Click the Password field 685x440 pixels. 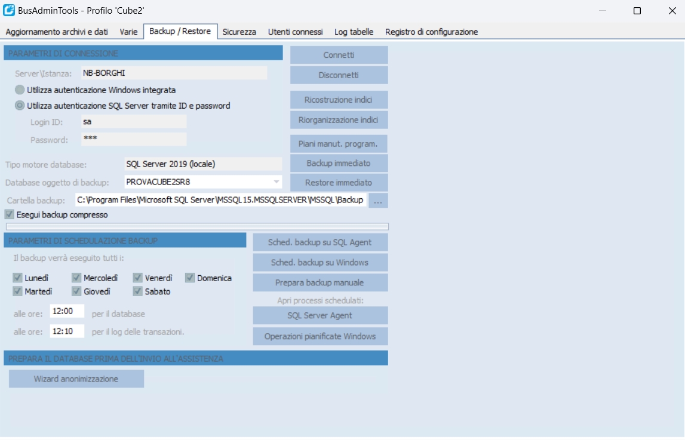[134, 139]
